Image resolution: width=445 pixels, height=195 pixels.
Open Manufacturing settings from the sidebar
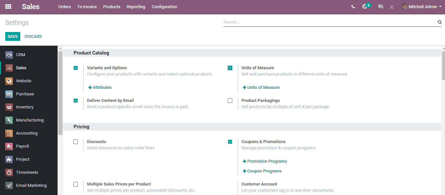coord(30,120)
